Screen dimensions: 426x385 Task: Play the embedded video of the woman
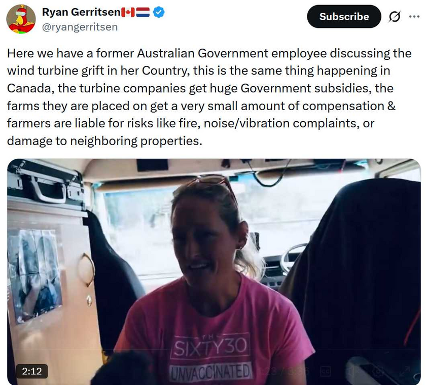214,272
